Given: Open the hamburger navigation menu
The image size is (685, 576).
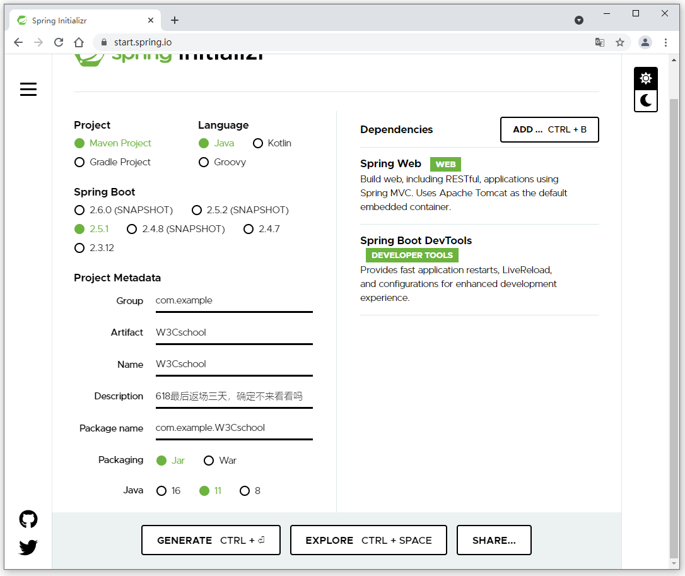Looking at the screenshot, I should [28, 90].
